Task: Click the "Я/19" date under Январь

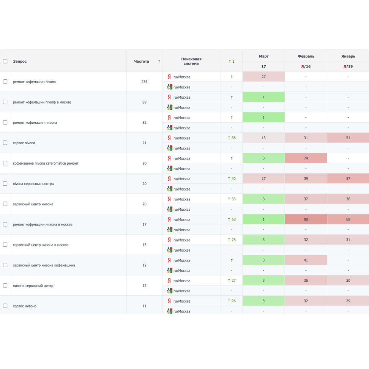Action: click(x=348, y=66)
